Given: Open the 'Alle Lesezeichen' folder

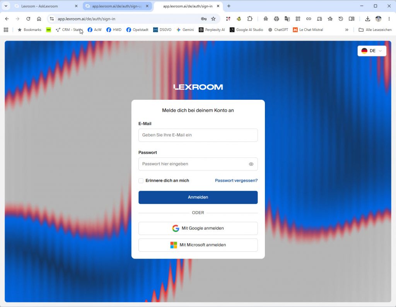Looking at the screenshot, I should tap(375, 30).
